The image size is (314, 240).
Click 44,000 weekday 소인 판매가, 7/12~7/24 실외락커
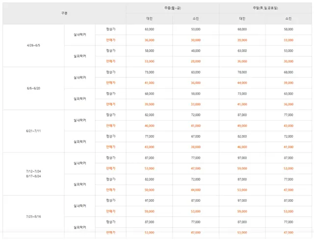coord(196,190)
